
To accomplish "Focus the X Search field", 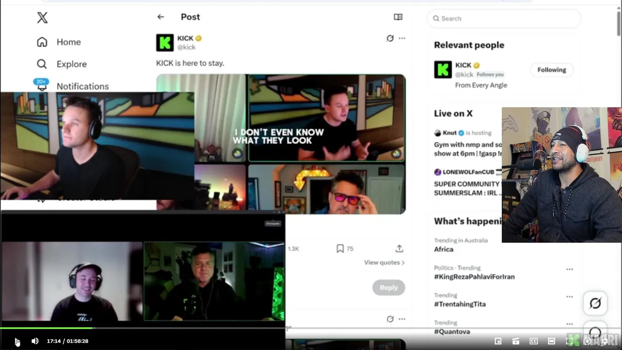I will (504, 18).
